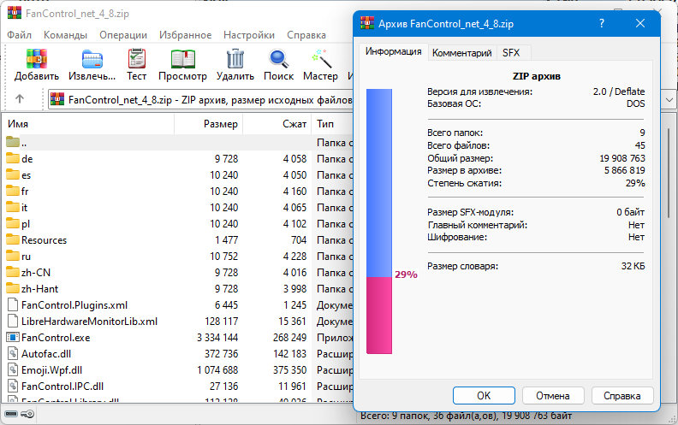Click the FanControl.IPC.dll file icon
This screenshot has height=425, width=678.
pos(13,387)
